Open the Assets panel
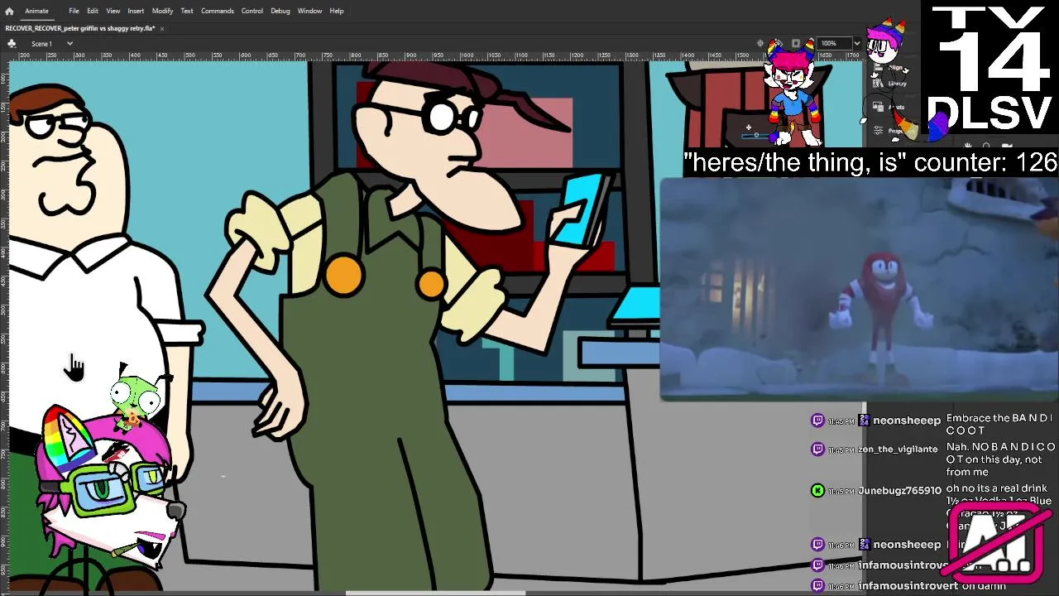1059x596 pixels. point(892,107)
